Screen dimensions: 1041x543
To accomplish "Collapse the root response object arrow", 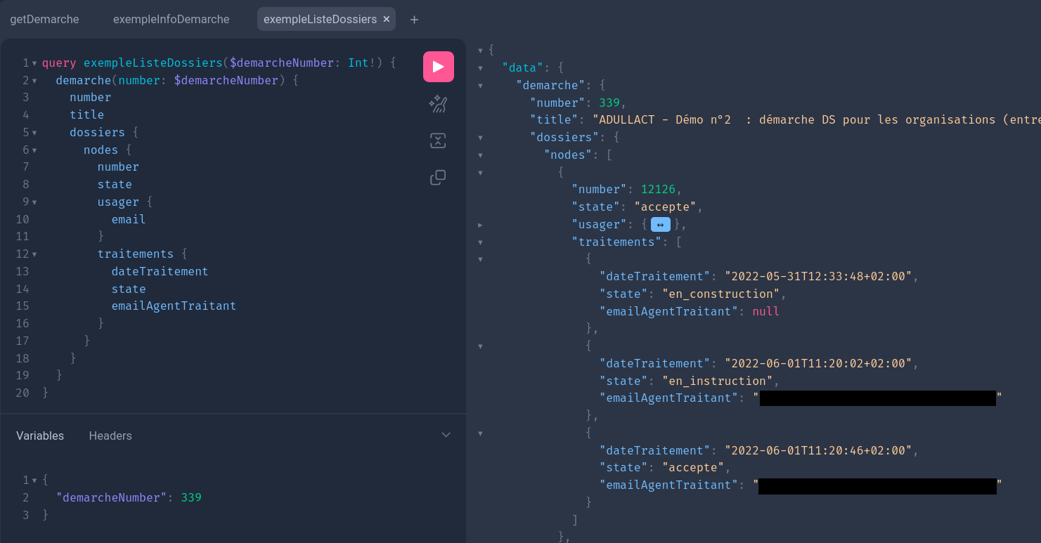I will (480, 51).
